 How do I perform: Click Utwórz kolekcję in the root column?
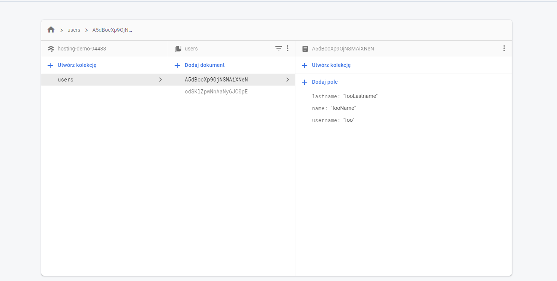[x=77, y=65]
